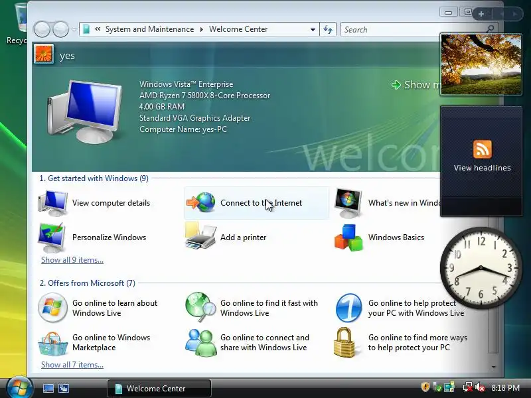
Task: Click the Windows Sidebar tray icon
Action: pyautogui.click(x=449, y=387)
